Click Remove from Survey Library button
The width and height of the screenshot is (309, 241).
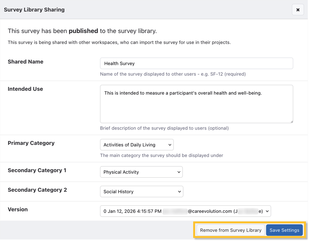(x=231, y=230)
